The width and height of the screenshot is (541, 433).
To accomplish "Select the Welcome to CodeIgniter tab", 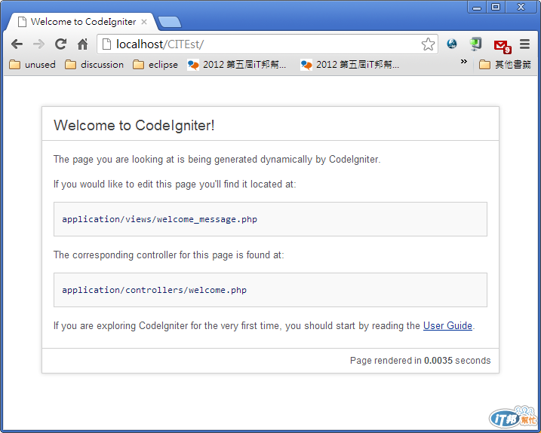I will (x=78, y=22).
